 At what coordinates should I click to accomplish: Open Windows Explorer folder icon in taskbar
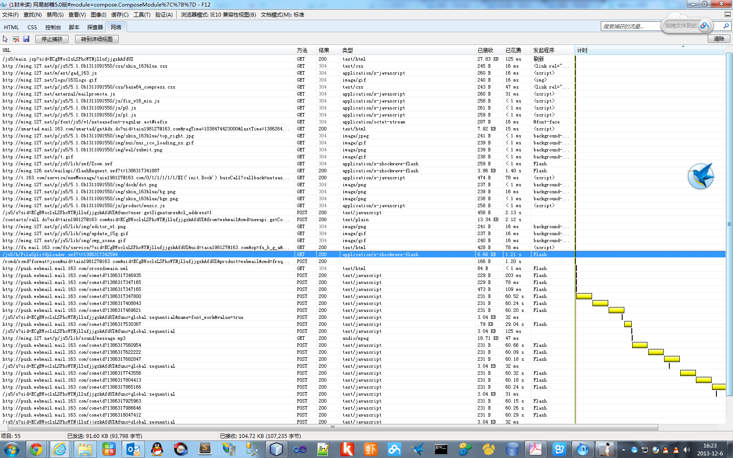coord(85,449)
